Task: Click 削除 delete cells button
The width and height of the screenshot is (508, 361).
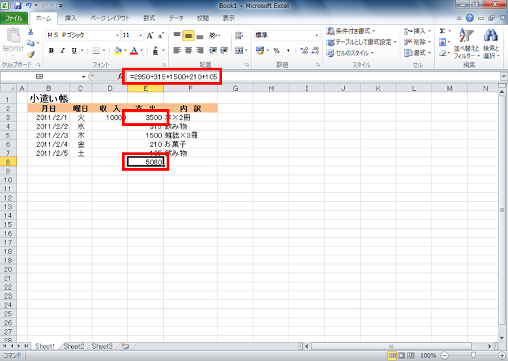Action: tap(417, 42)
